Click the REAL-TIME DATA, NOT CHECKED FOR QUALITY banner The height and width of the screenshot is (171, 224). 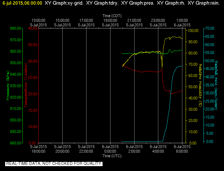(x=54, y=164)
